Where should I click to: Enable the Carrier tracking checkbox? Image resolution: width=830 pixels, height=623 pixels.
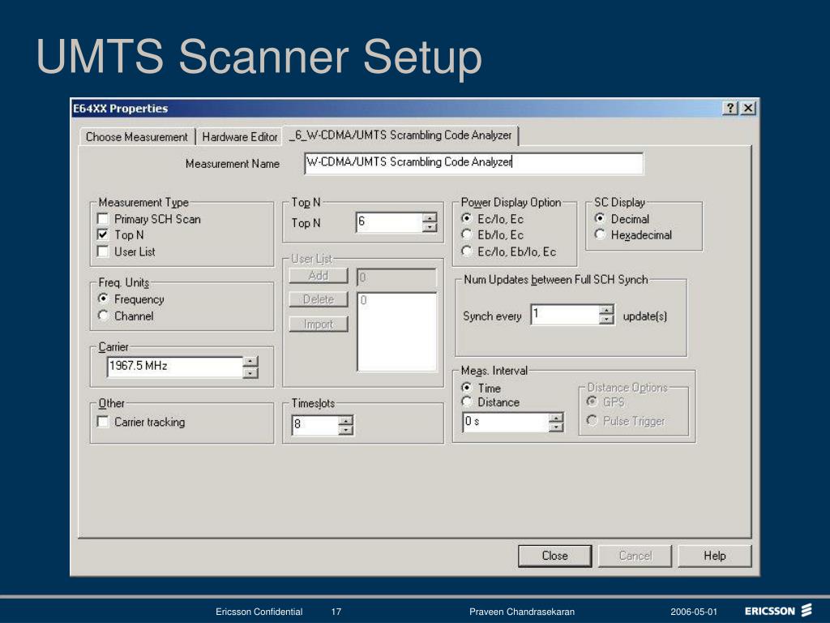click(103, 422)
